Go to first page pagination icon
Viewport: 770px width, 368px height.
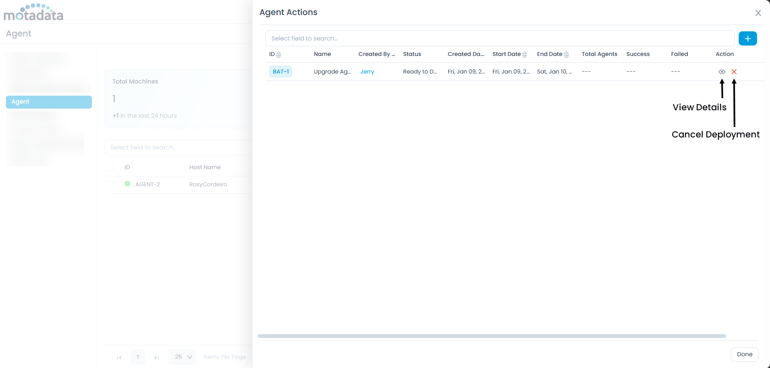pos(119,357)
